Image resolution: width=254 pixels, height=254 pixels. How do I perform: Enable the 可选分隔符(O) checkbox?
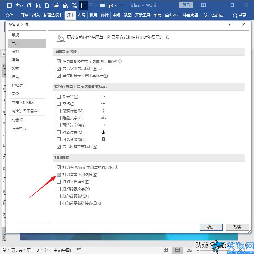[x=58, y=139]
